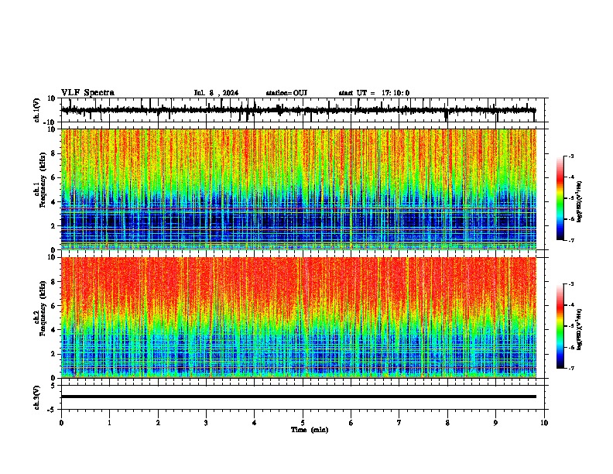Click the "station=OUI" header label
Image resolution: width=613 pixels, height=474 pixels.
point(286,93)
